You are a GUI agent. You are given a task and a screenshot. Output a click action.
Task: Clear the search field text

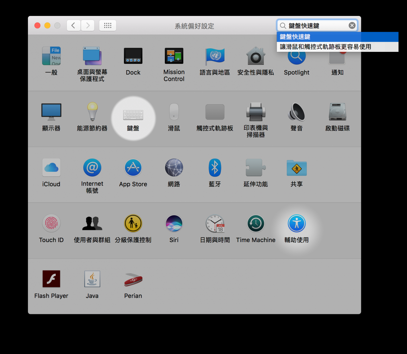point(352,25)
